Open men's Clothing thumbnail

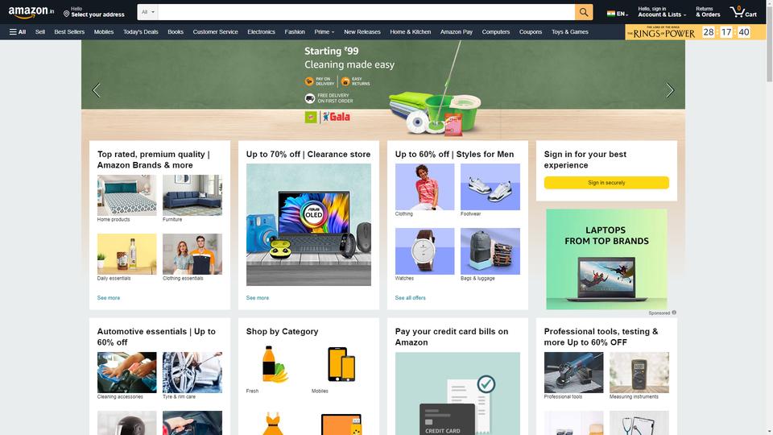coord(424,187)
